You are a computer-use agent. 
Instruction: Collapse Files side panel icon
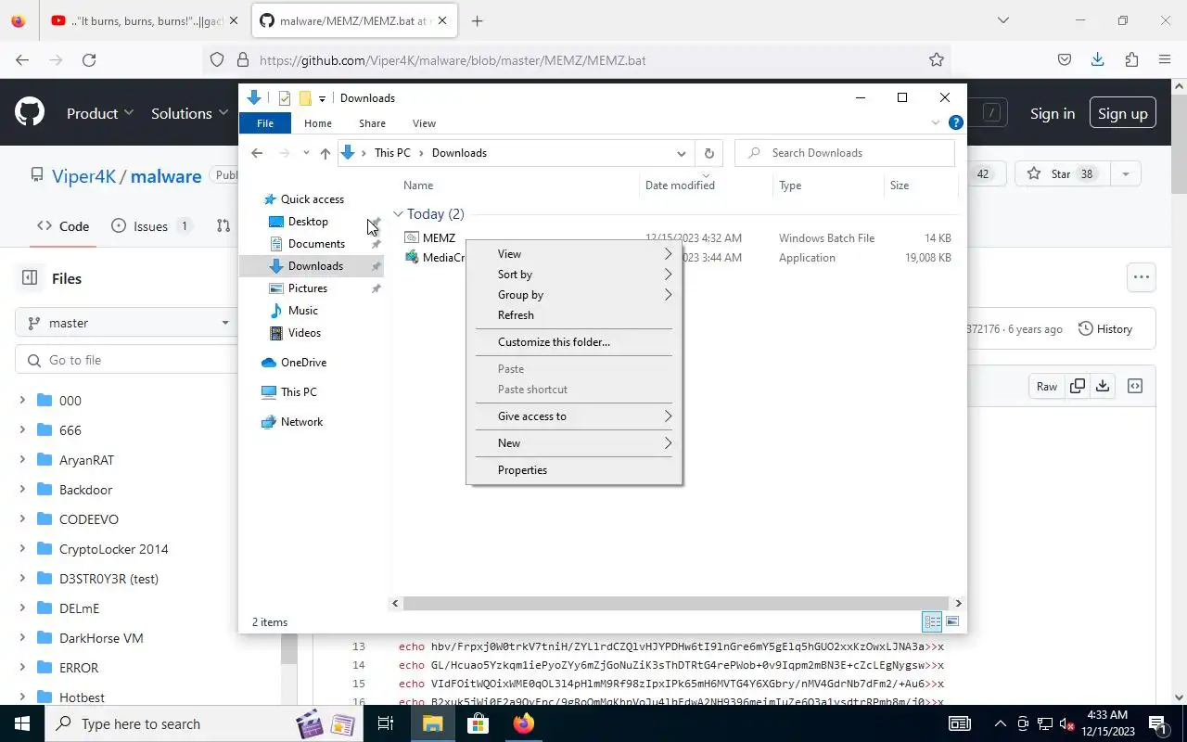coord(30,277)
